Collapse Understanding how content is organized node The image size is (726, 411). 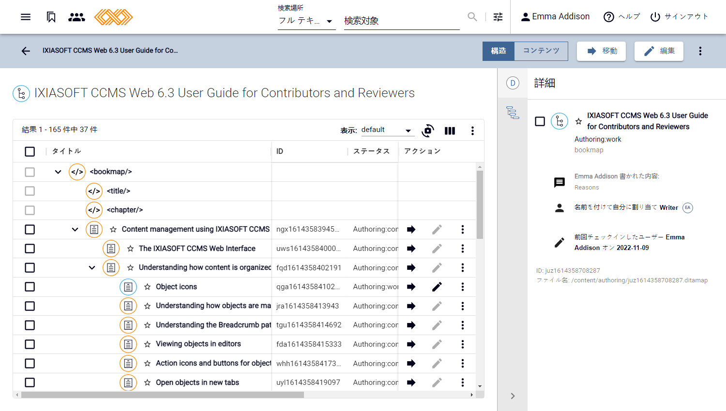[x=92, y=267]
